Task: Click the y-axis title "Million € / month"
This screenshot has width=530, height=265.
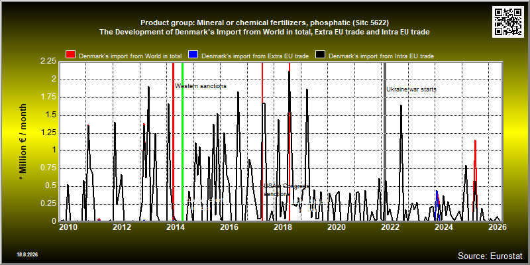Action: click(23, 141)
